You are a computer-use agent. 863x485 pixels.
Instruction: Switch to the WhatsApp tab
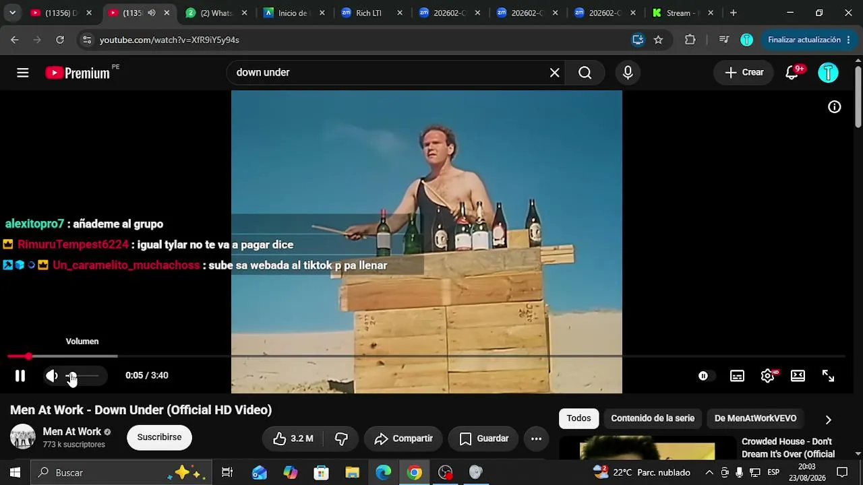(x=217, y=13)
